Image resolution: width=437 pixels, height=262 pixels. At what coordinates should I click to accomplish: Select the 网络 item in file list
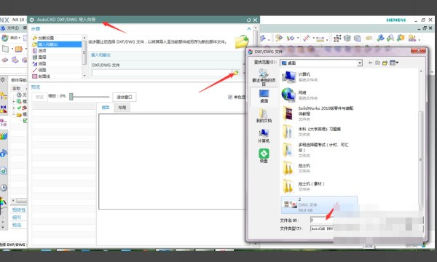(x=300, y=95)
